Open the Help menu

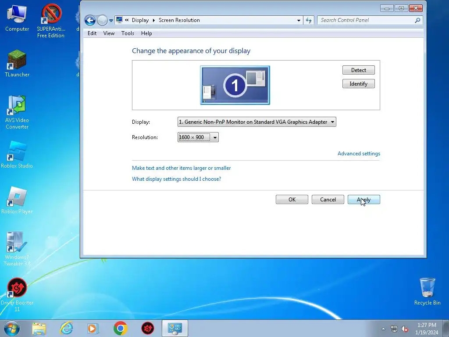[146, 33]
